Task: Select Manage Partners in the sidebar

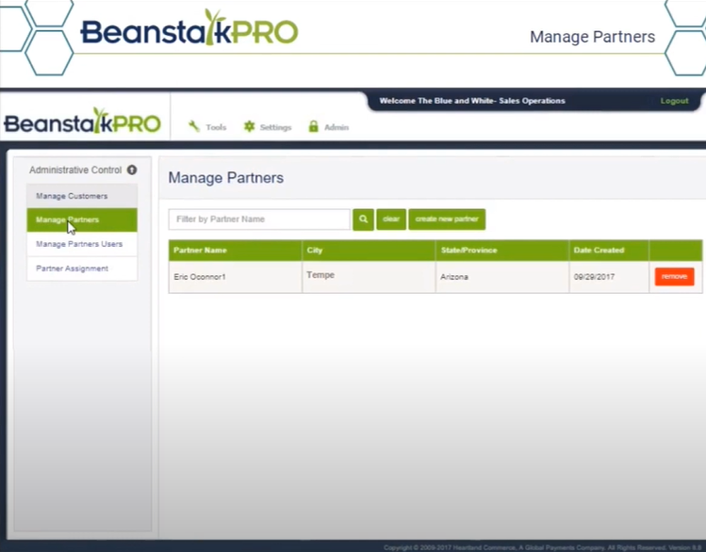Action: (82, 220)
